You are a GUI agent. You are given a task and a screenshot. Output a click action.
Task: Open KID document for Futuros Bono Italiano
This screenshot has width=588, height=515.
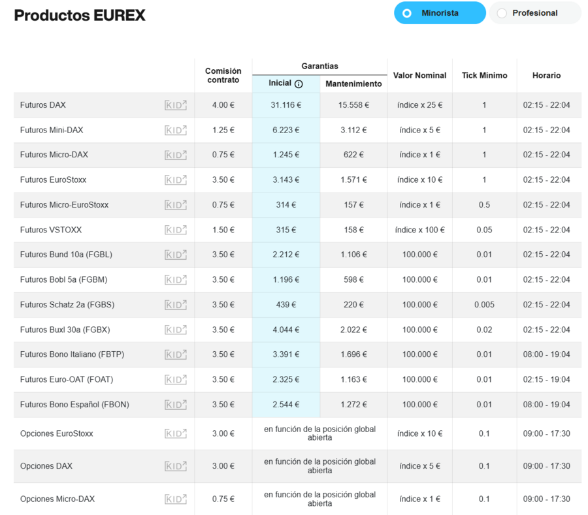176,354
